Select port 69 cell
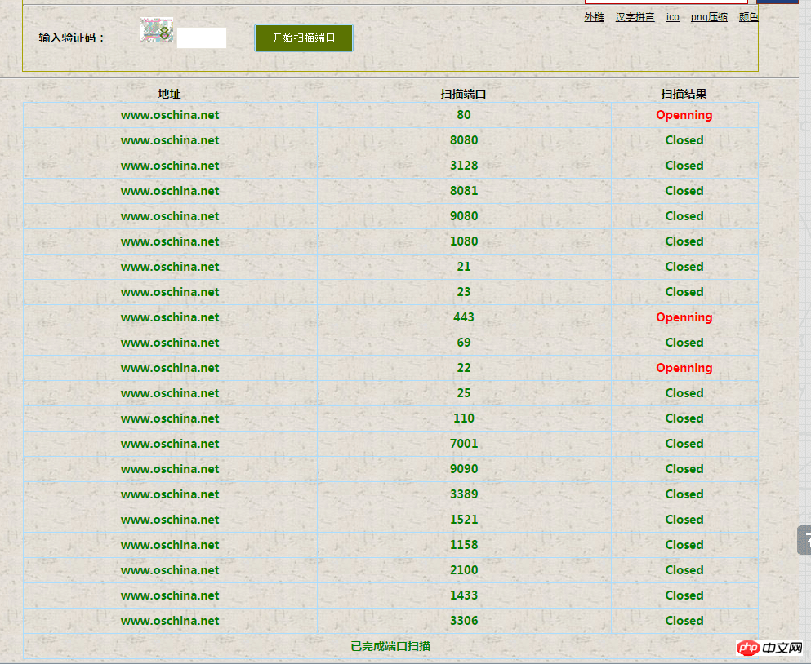 [464, 343]
